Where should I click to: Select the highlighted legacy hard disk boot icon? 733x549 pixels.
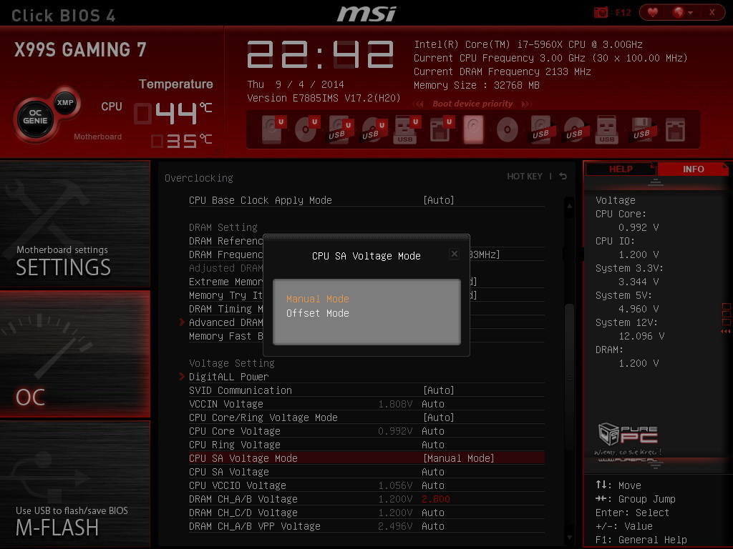pyautogui.click(x=473, y=129)
